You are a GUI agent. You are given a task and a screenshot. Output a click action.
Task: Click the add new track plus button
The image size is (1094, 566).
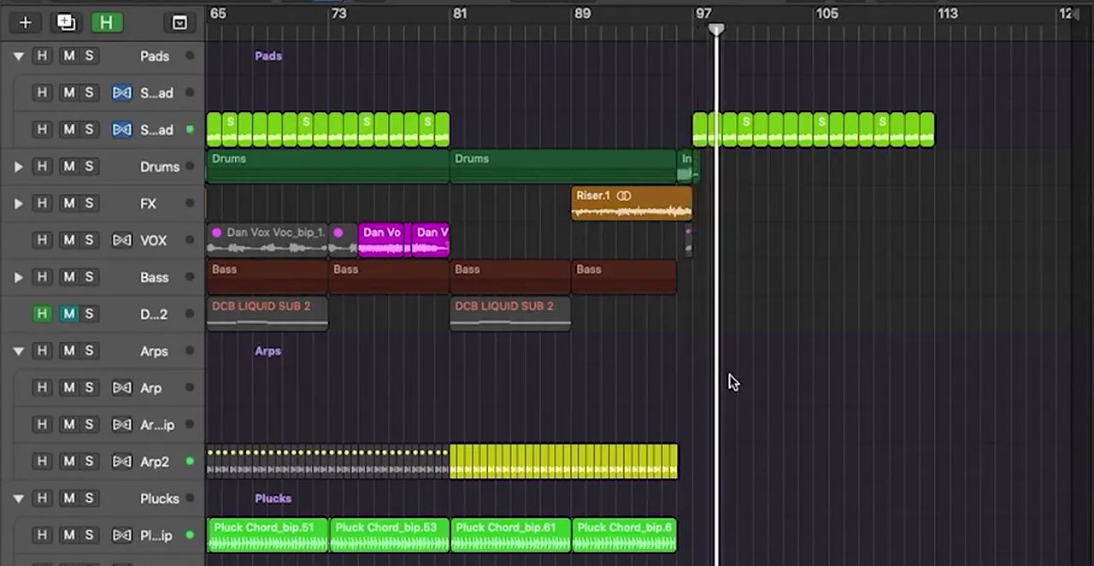coord(25,22)
